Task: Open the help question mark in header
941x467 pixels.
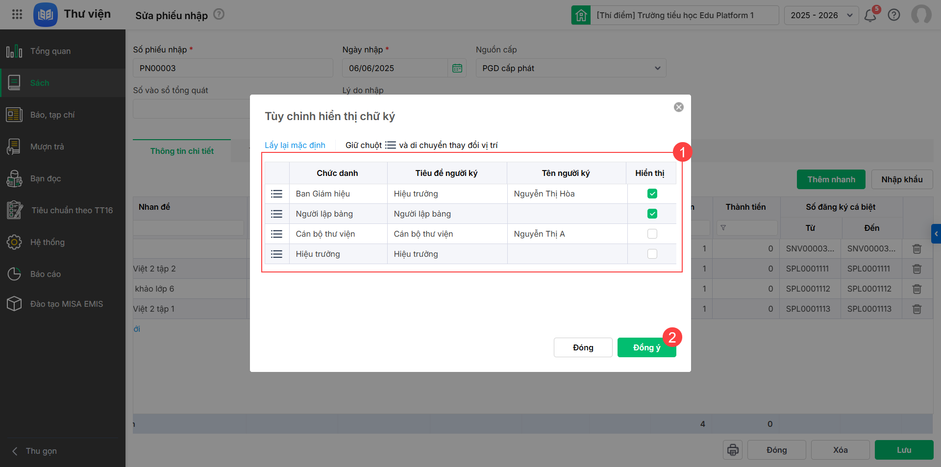Action: [894, 15]
